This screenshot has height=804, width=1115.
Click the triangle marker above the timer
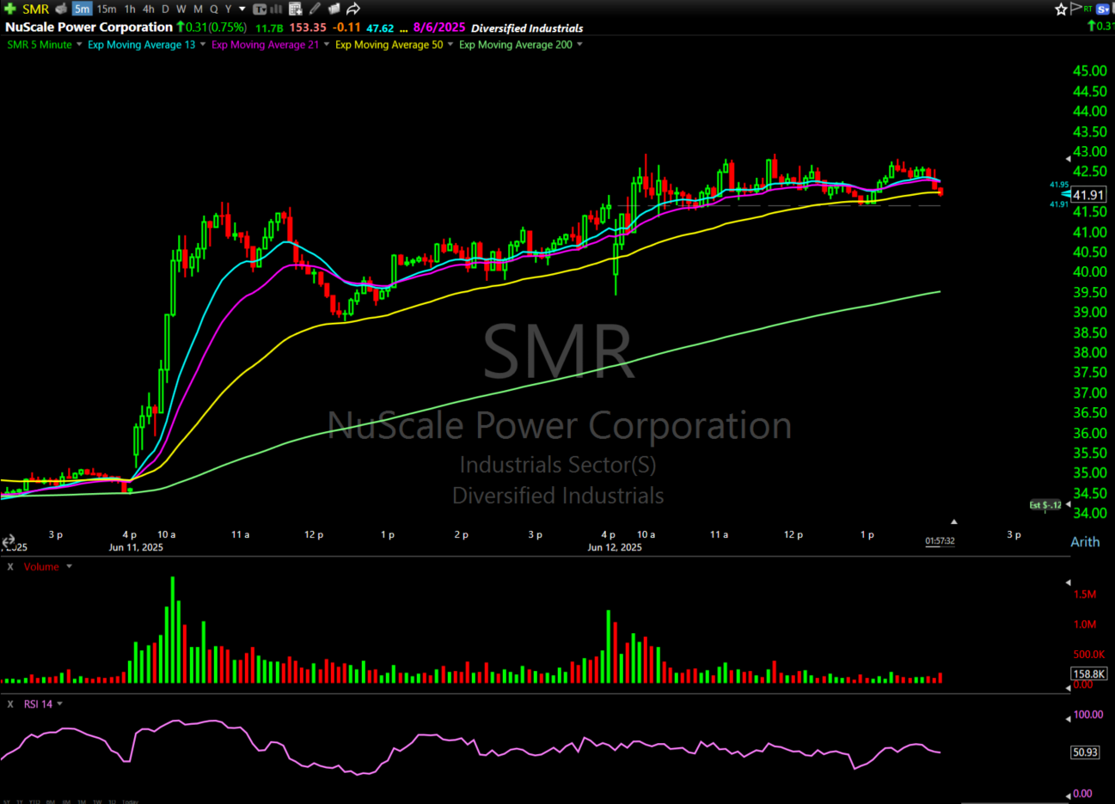(x=953, y=521)
